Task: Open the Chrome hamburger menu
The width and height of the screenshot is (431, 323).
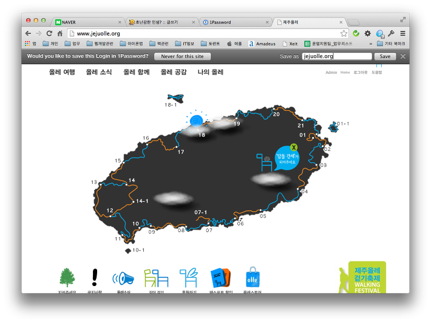Action: (x=402, y=33)
